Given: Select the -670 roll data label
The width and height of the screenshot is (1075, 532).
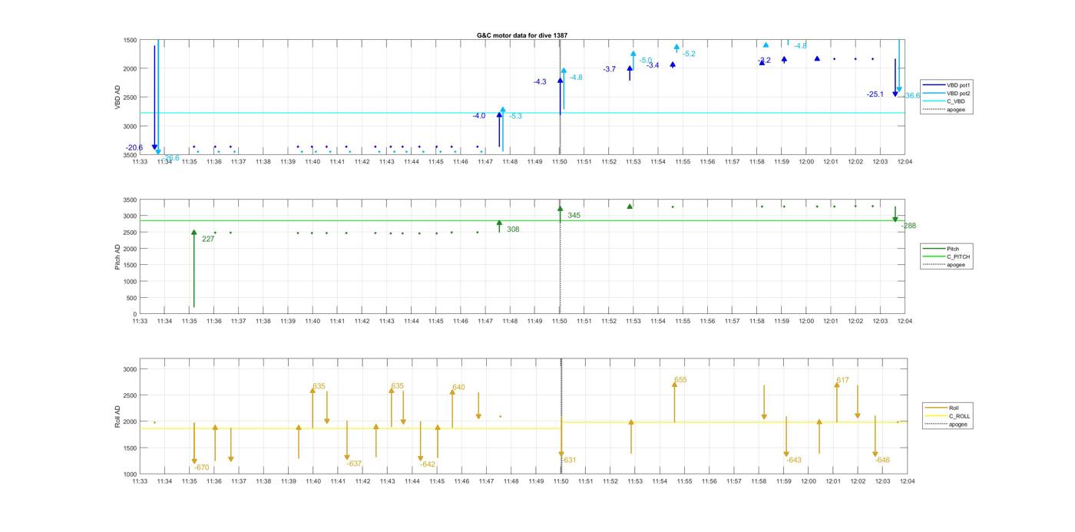Looking at the screenshot, I should point(201,468).
